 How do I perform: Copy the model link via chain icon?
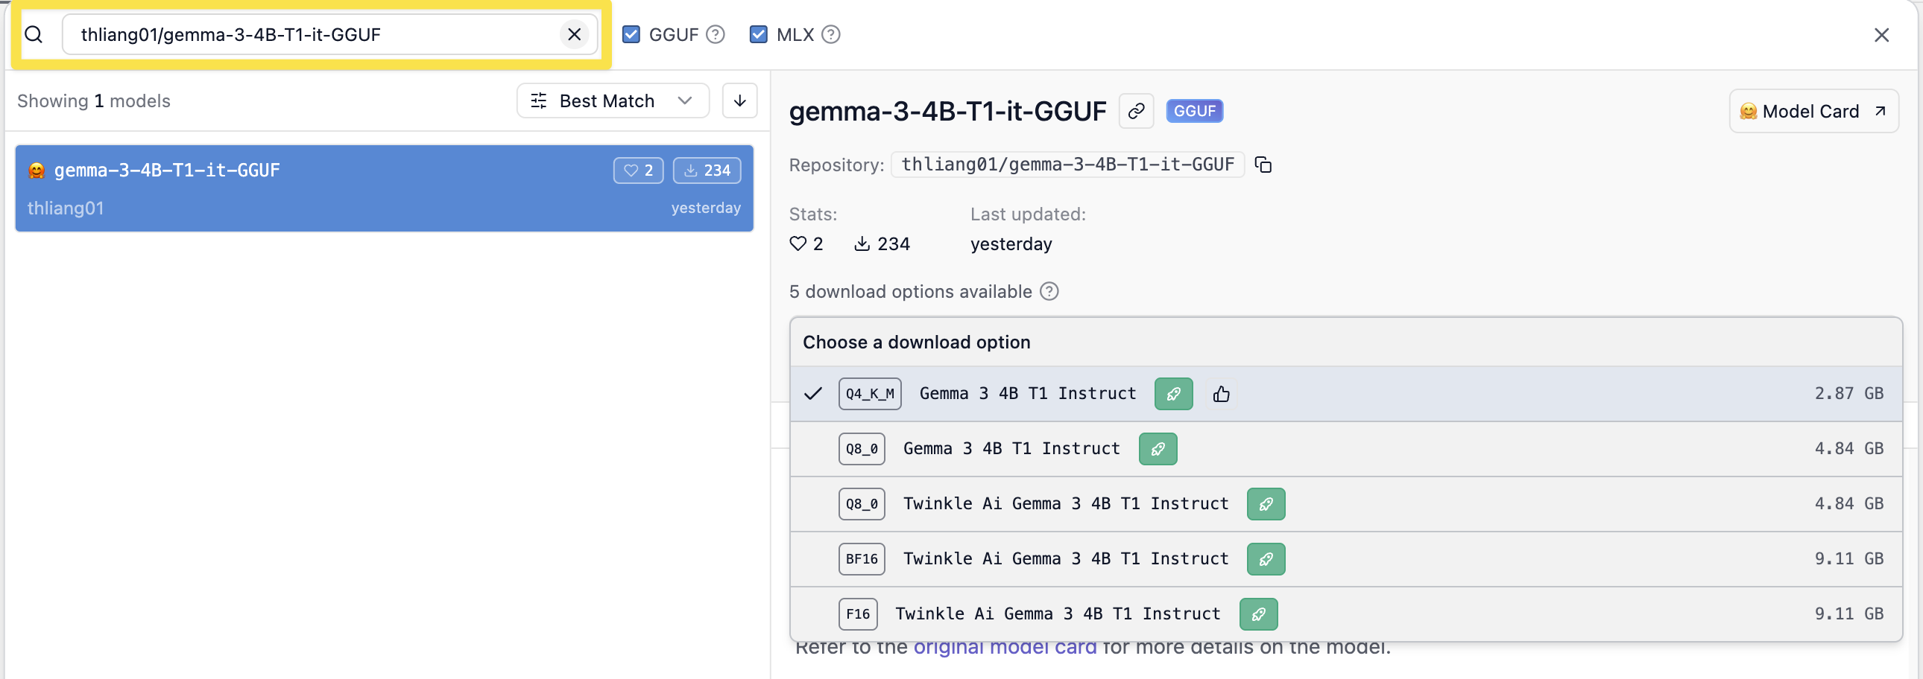coord(1136,111)
